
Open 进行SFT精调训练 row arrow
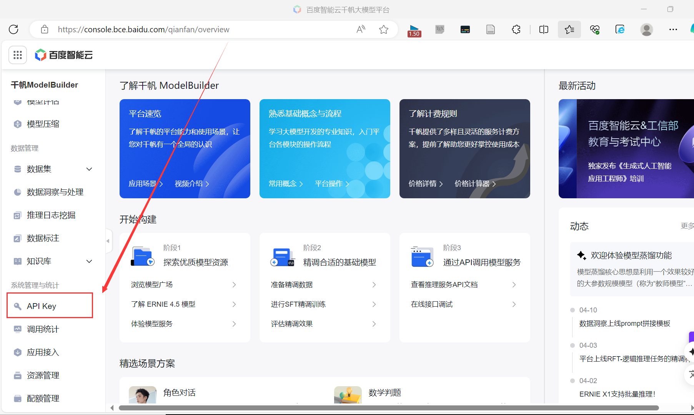374,304
